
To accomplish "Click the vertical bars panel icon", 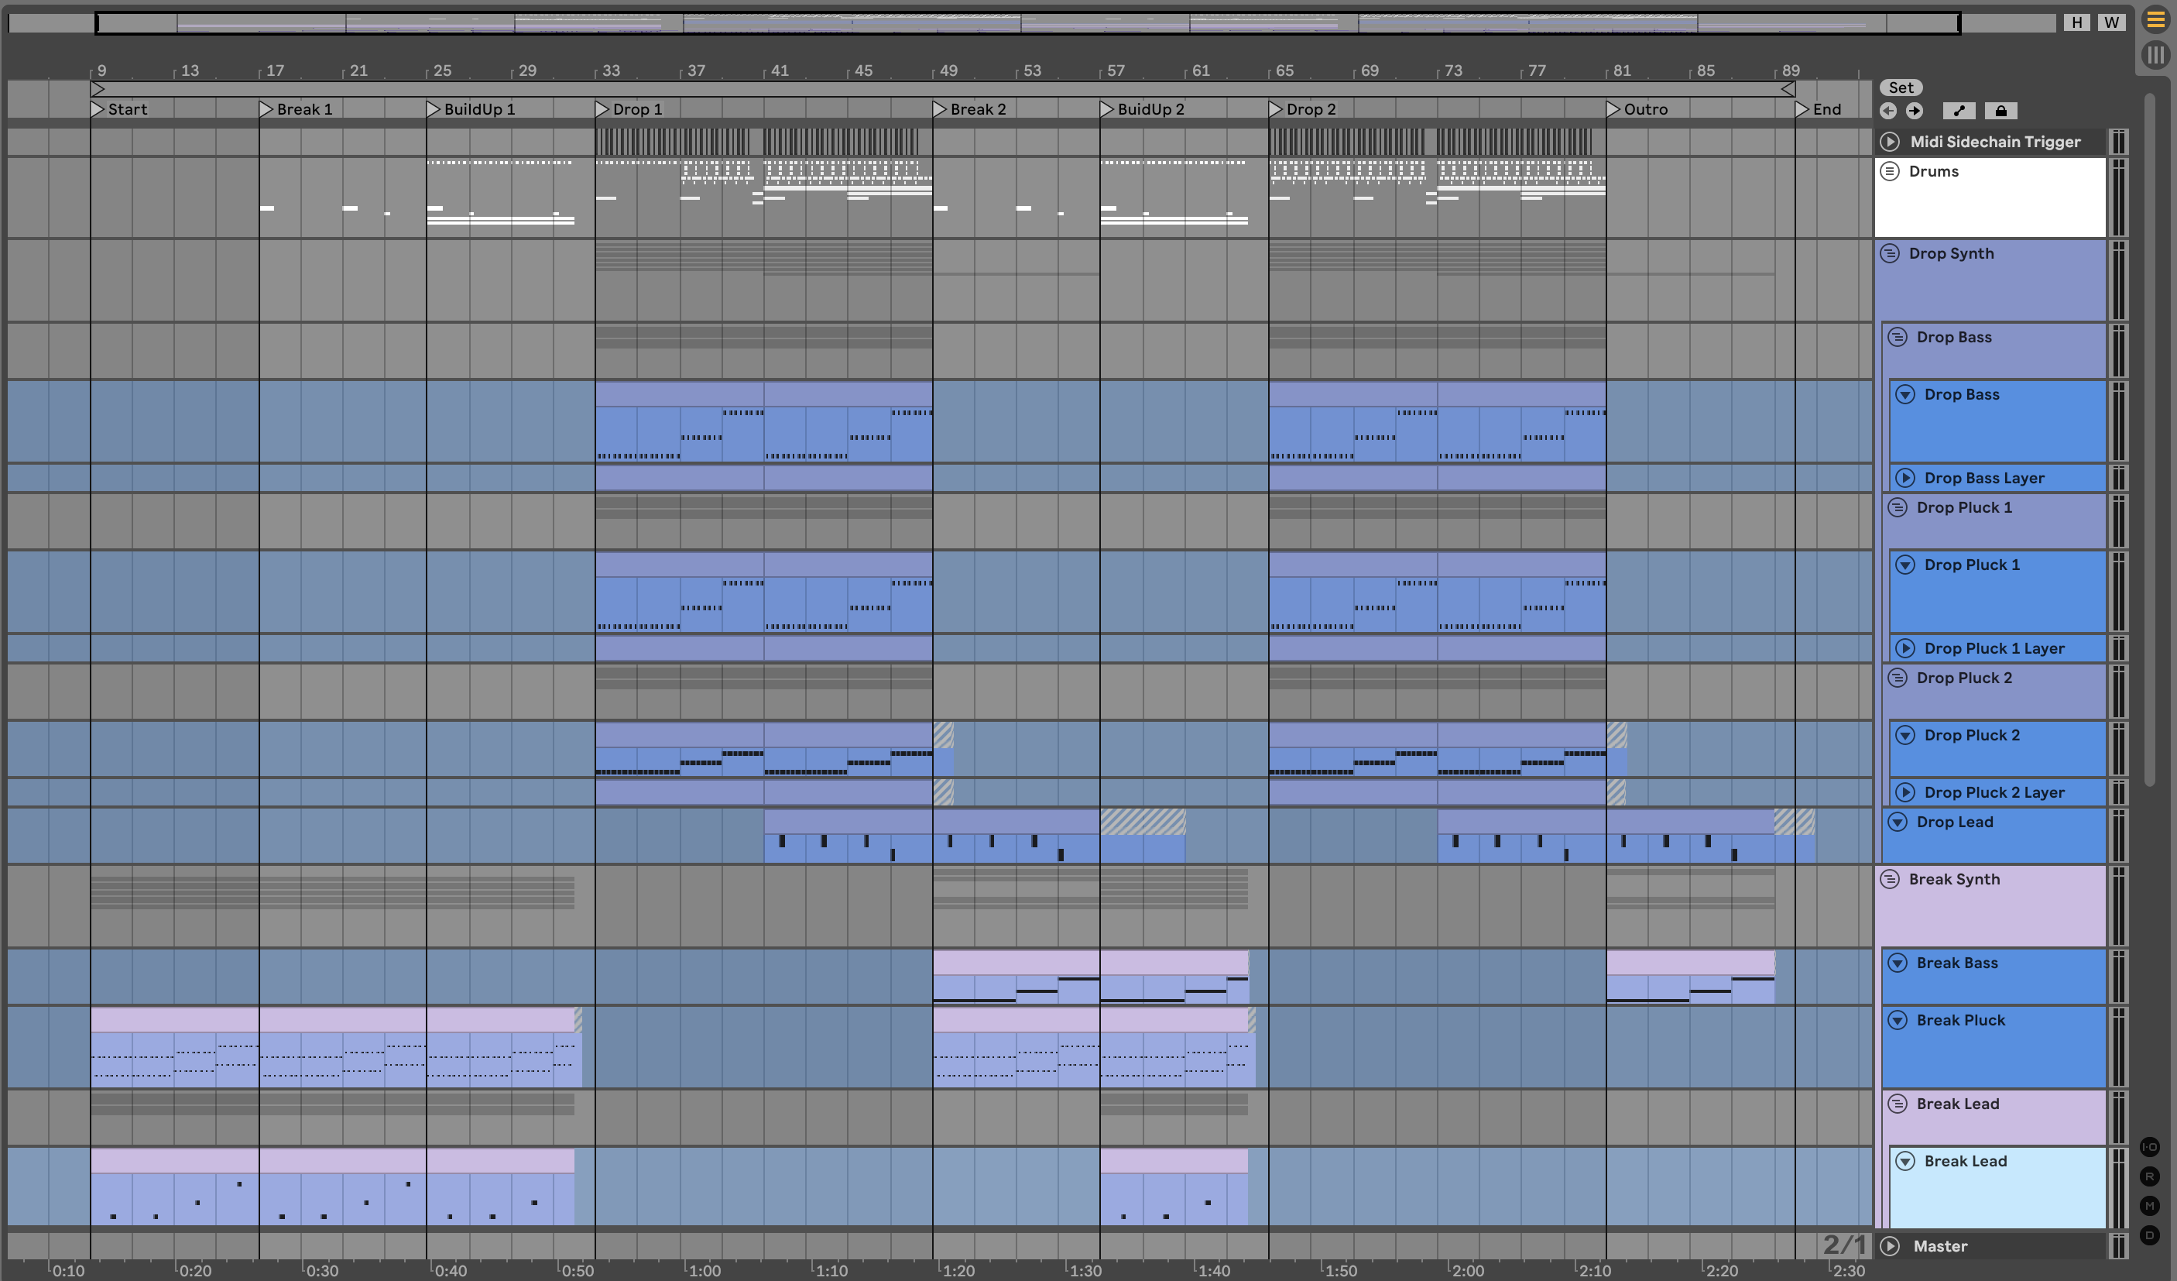I will click(x=2156, y=55).
